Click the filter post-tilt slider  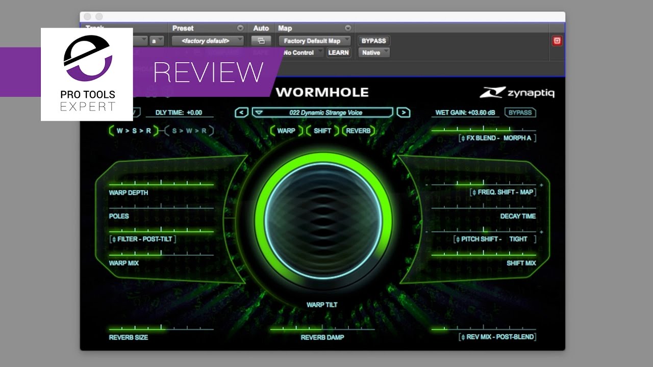coord(161,231)
